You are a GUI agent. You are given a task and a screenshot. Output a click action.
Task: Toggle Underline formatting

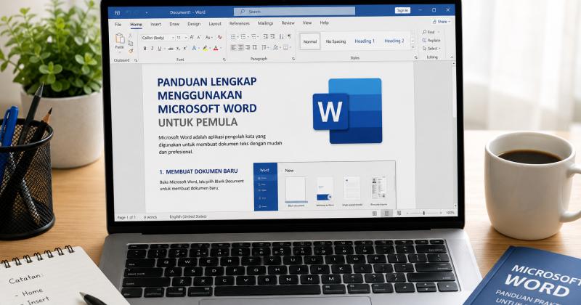point(160,49)
